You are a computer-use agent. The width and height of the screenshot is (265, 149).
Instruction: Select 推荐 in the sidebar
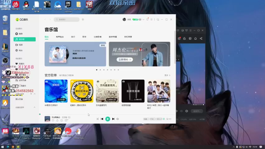click(25, 34)
